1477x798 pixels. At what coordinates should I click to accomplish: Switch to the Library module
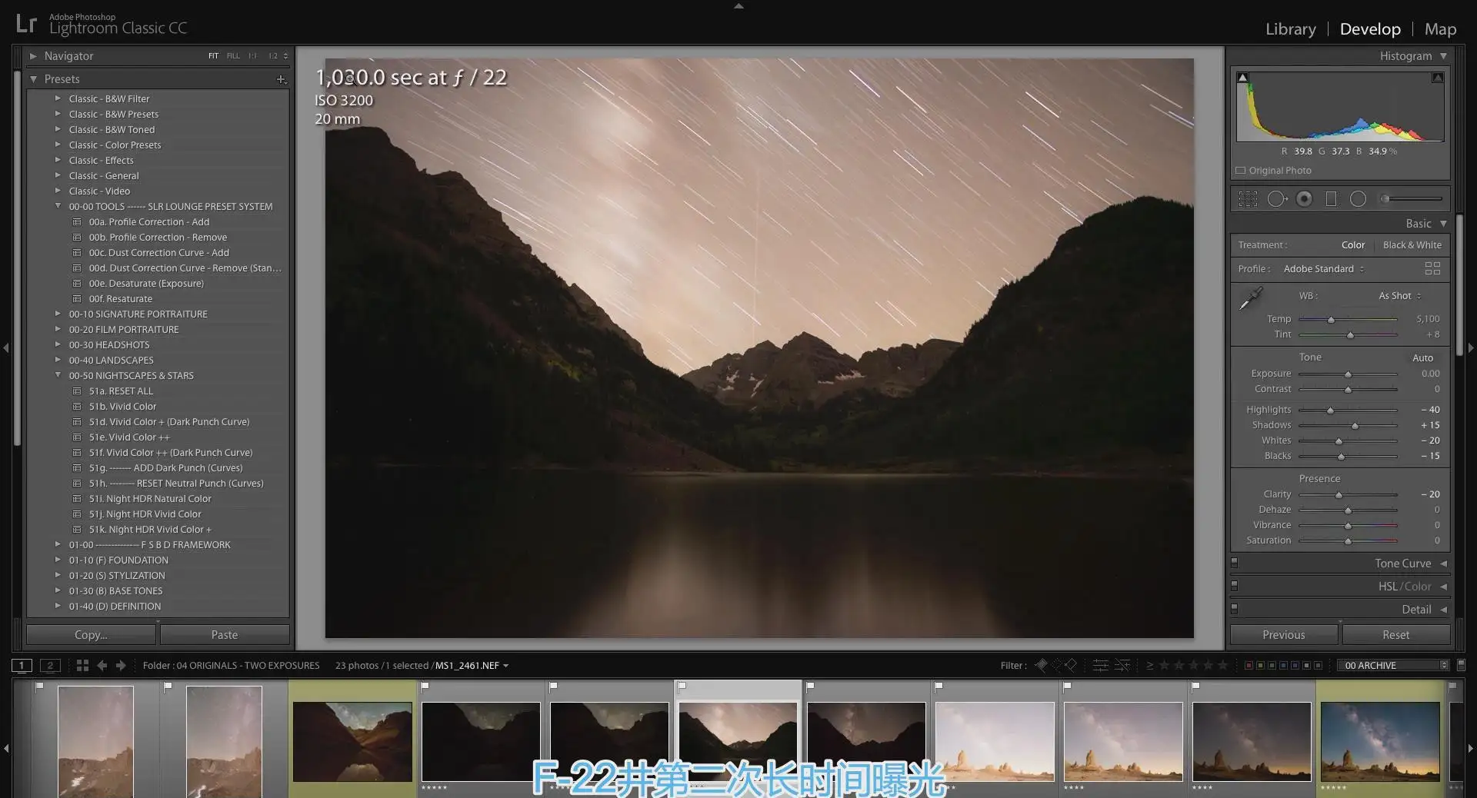(1290, 29)
